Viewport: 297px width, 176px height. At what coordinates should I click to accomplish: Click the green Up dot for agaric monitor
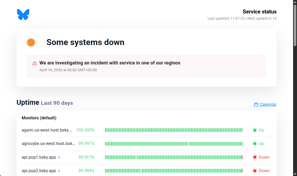[x=255, y=130]
